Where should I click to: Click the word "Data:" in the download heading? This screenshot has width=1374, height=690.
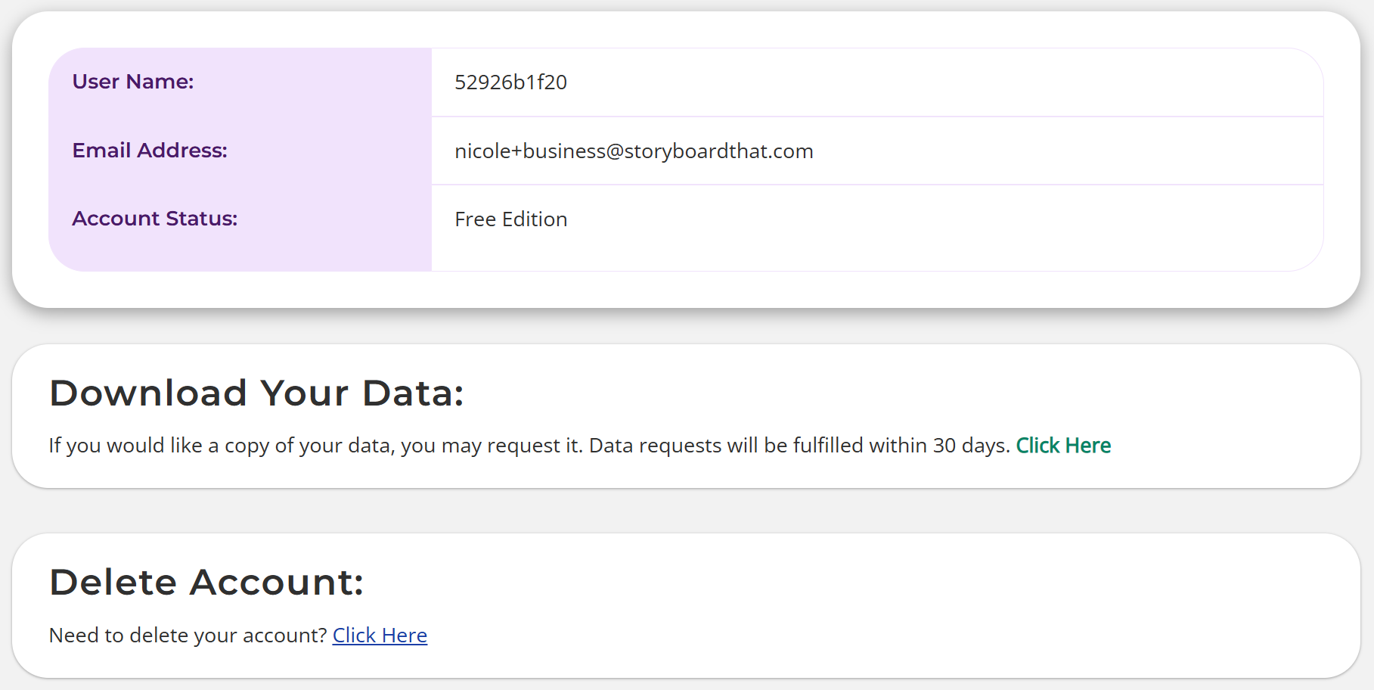(413, 393)
